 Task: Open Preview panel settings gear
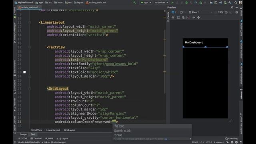click(x=232, y=7)
